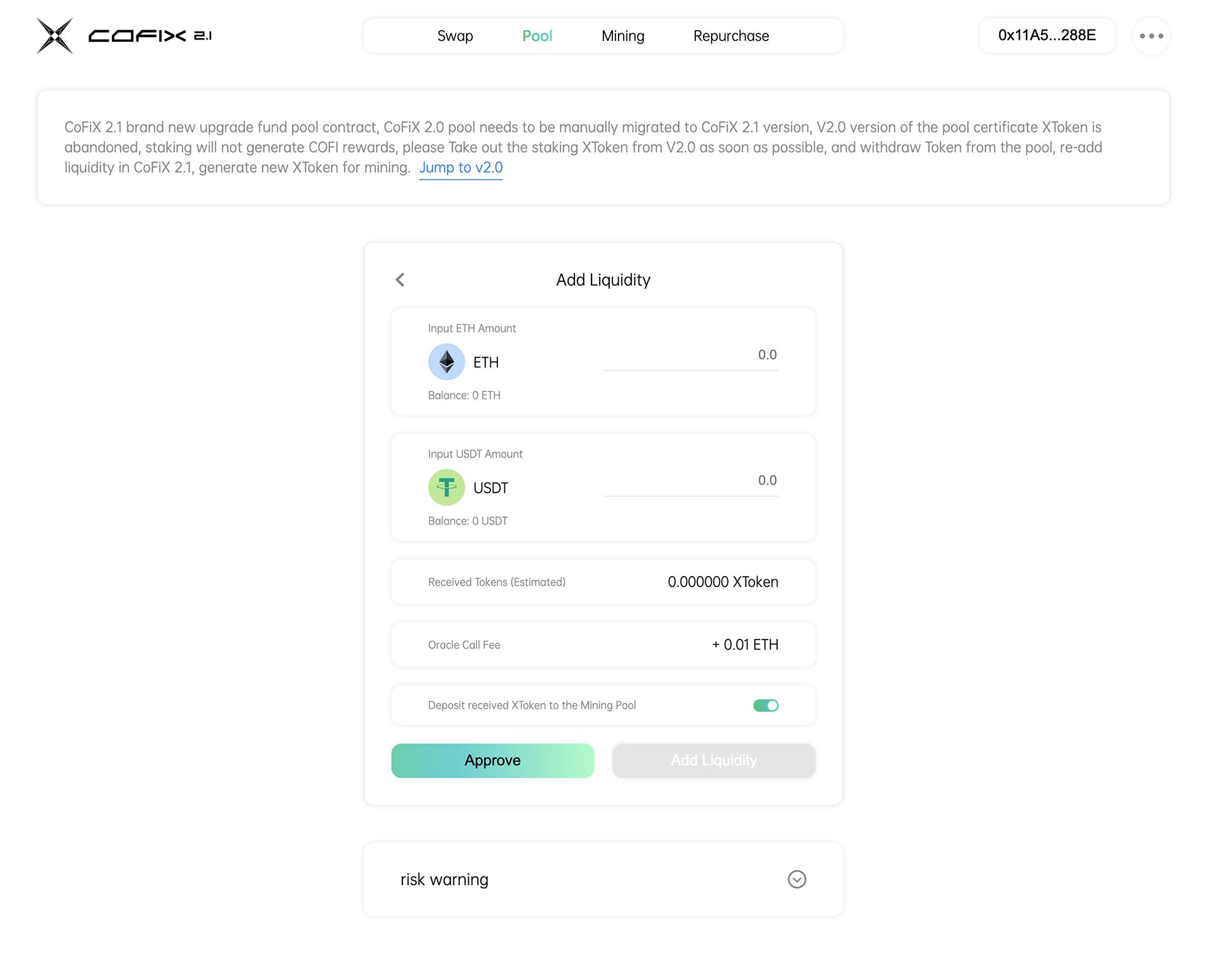Viewport: 1207px width, 953px height.
Task: Focus the USDT amount input field
Action: coord(690,481)
